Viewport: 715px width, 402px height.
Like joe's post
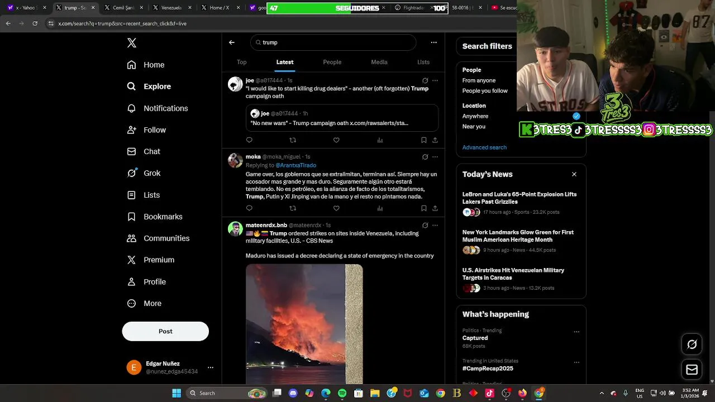[x=336, y=140]
